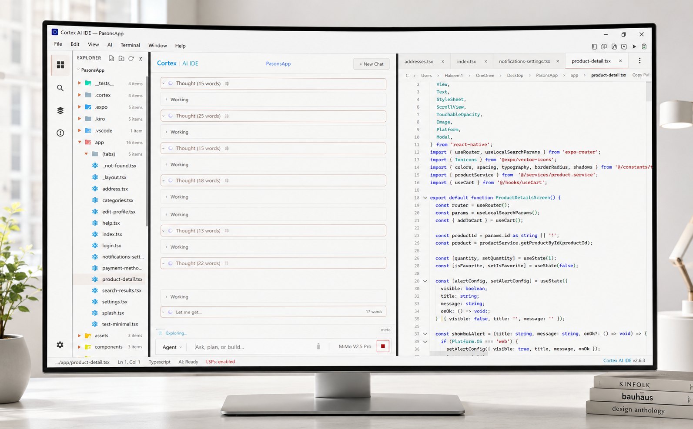The height and width of the screenshot is (429, 693).
Task: Click the Hakeem1 breadcrumb segment
Action: pos(454,75)
